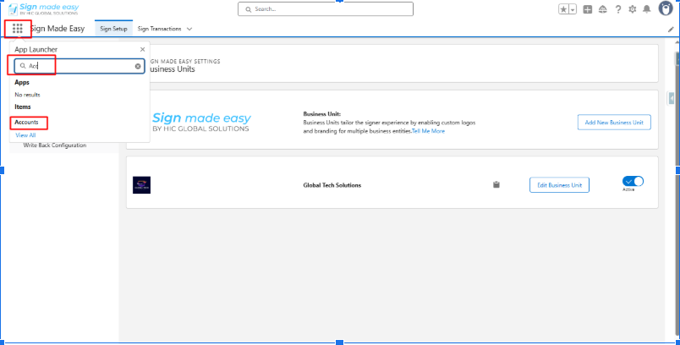
Task: Open the Notifications bell
Action: click(647, 9)
